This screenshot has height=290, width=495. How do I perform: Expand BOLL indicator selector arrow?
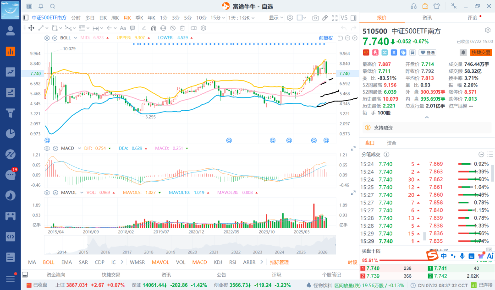pos(76,38)
